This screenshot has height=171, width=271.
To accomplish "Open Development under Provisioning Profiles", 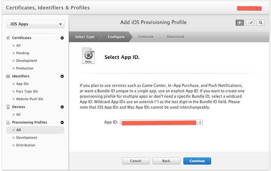I will tap(27, 138).
